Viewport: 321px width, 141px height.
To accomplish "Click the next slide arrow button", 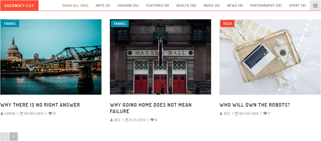I will pos(13,137).
